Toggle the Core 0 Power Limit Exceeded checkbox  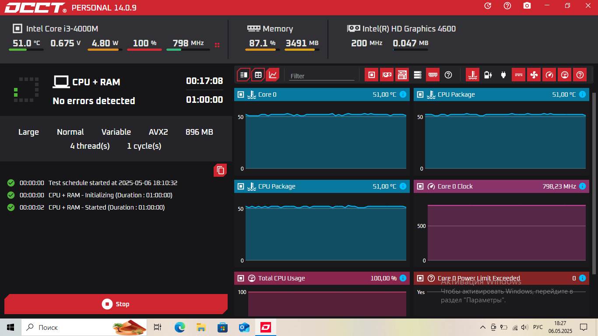pos(420,278)
